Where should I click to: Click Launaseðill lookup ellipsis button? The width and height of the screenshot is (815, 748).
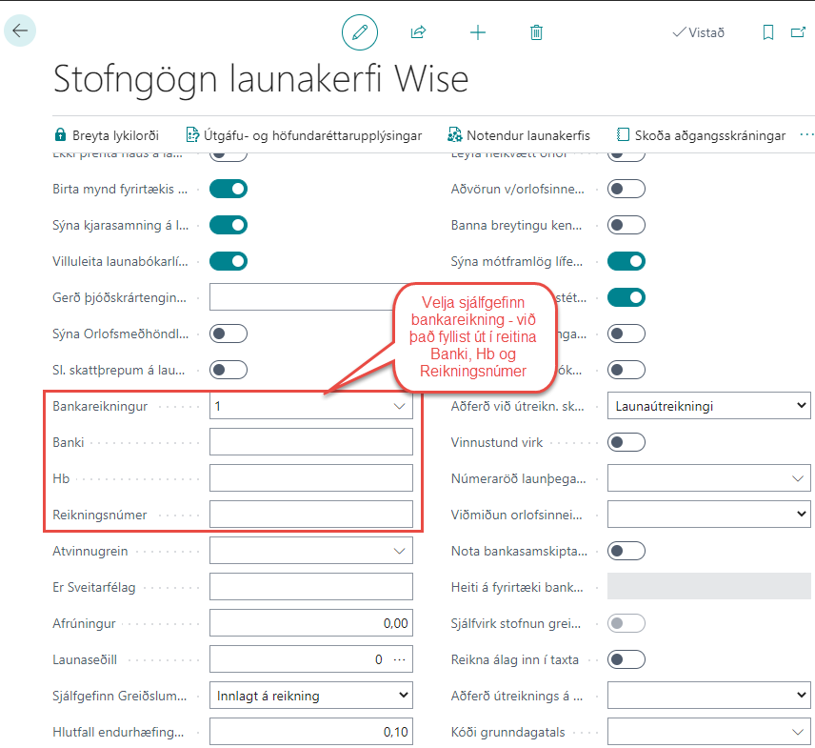click(x=399, y=659)
